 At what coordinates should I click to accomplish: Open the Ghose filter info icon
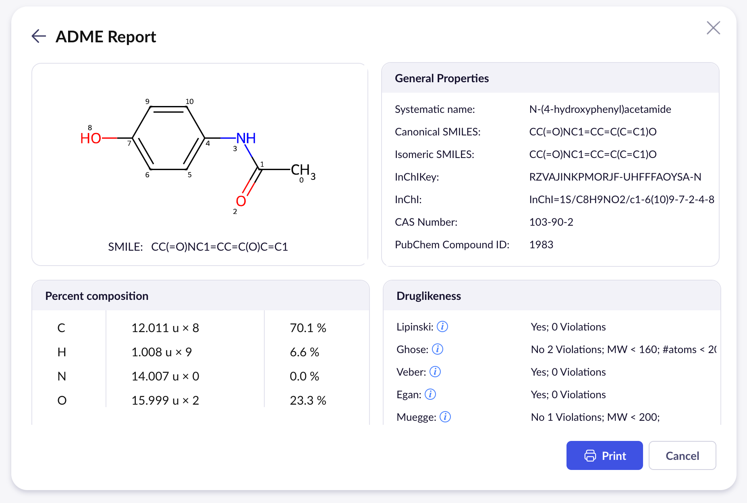(x=438, y=349)
